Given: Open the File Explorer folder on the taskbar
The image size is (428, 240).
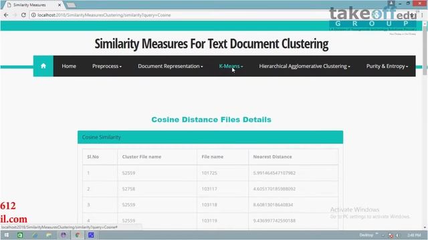Looking at the screenshot, I should pyautogui.click(x=49, y=235).
